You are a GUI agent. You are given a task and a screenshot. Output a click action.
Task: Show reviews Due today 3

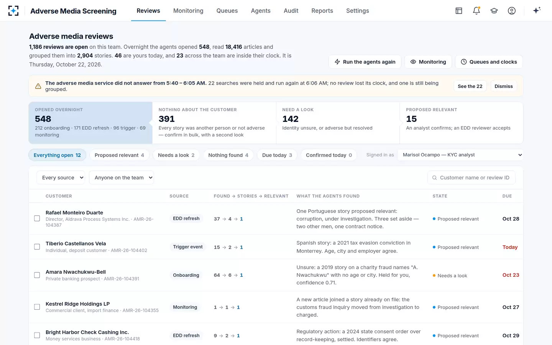(x=277, y=155)
